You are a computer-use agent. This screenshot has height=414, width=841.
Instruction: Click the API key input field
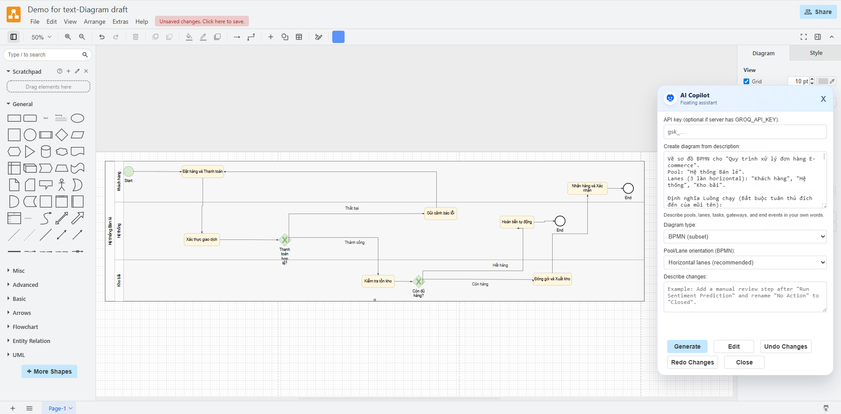click(745, 132)
